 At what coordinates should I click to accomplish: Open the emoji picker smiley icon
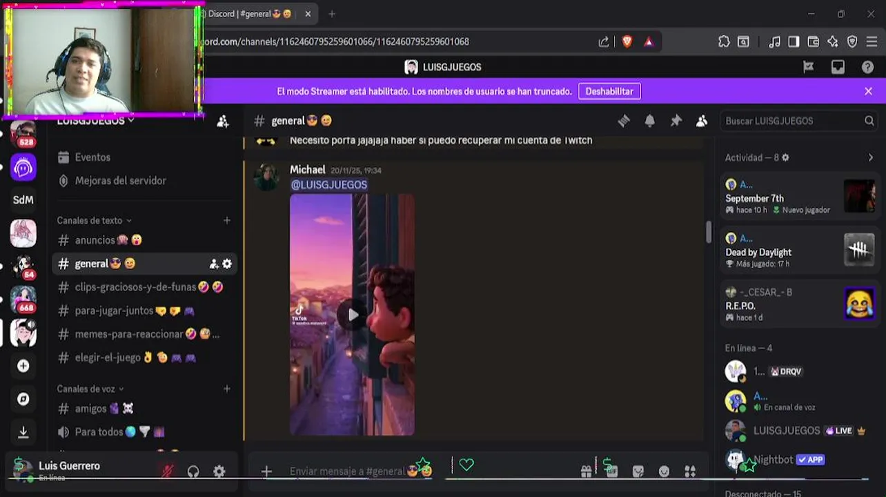(x=664, y=471)
